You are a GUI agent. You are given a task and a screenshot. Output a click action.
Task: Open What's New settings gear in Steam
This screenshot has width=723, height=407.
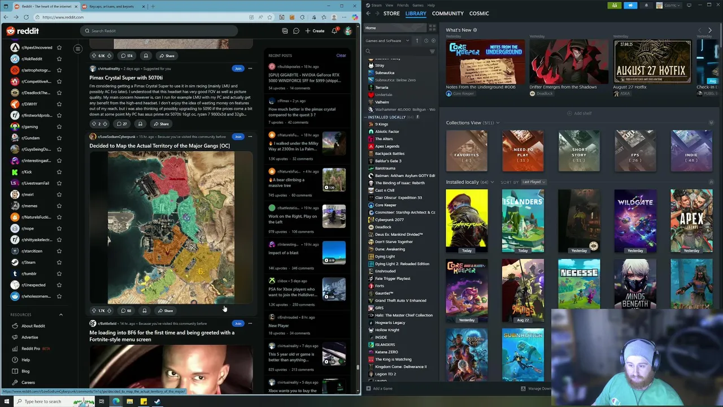tap(475, 30)
